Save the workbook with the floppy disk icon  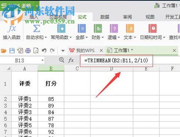[12, 51]
